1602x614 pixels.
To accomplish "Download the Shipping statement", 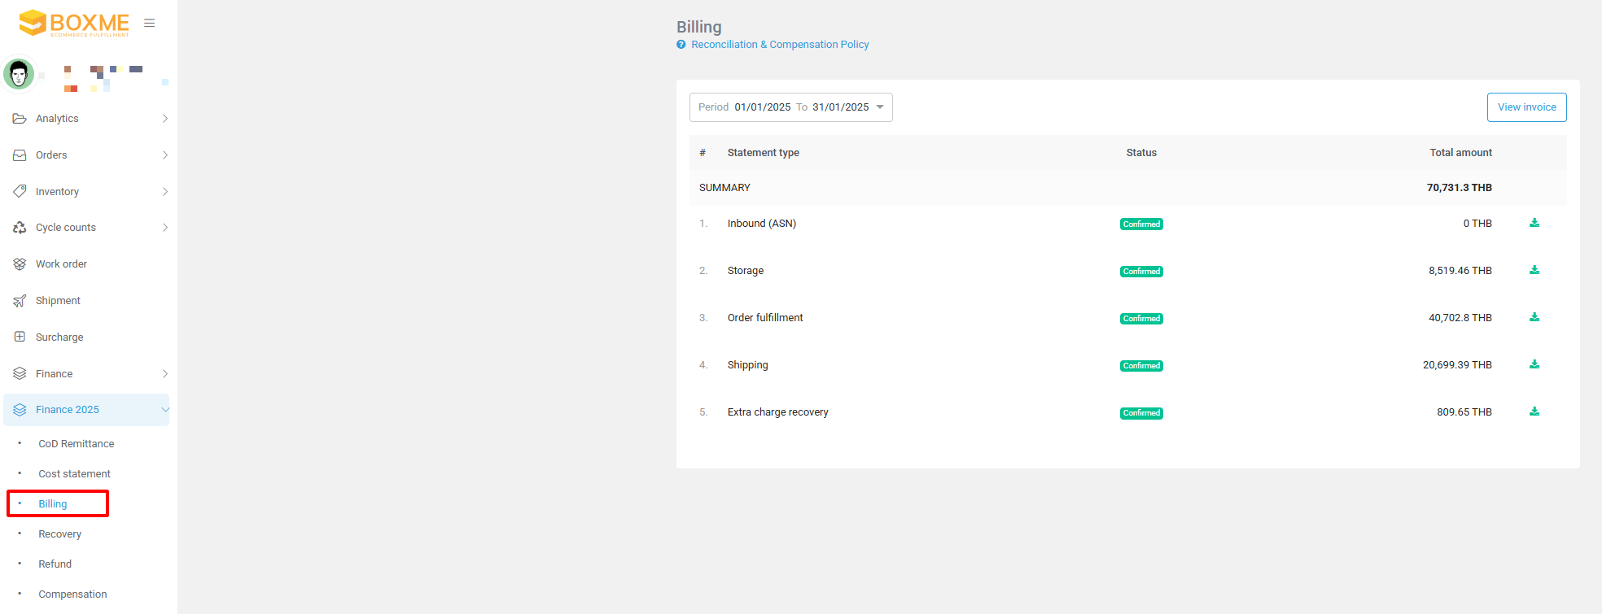I will (1534, 364).
